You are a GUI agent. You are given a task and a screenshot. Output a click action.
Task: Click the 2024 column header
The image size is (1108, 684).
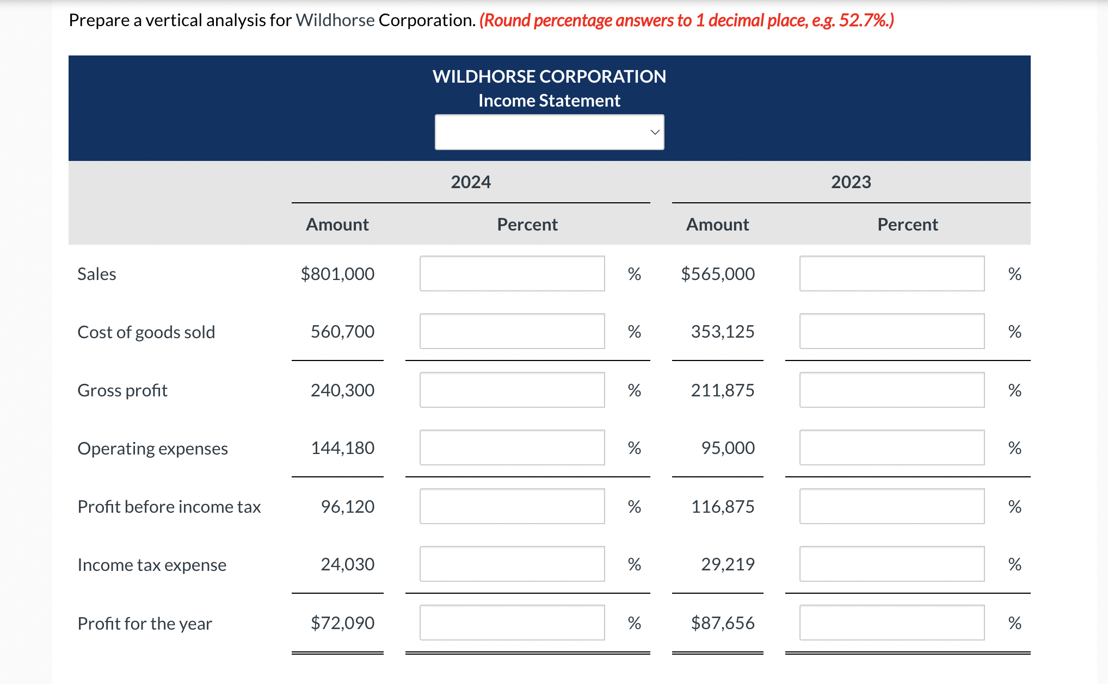(471, 182)
